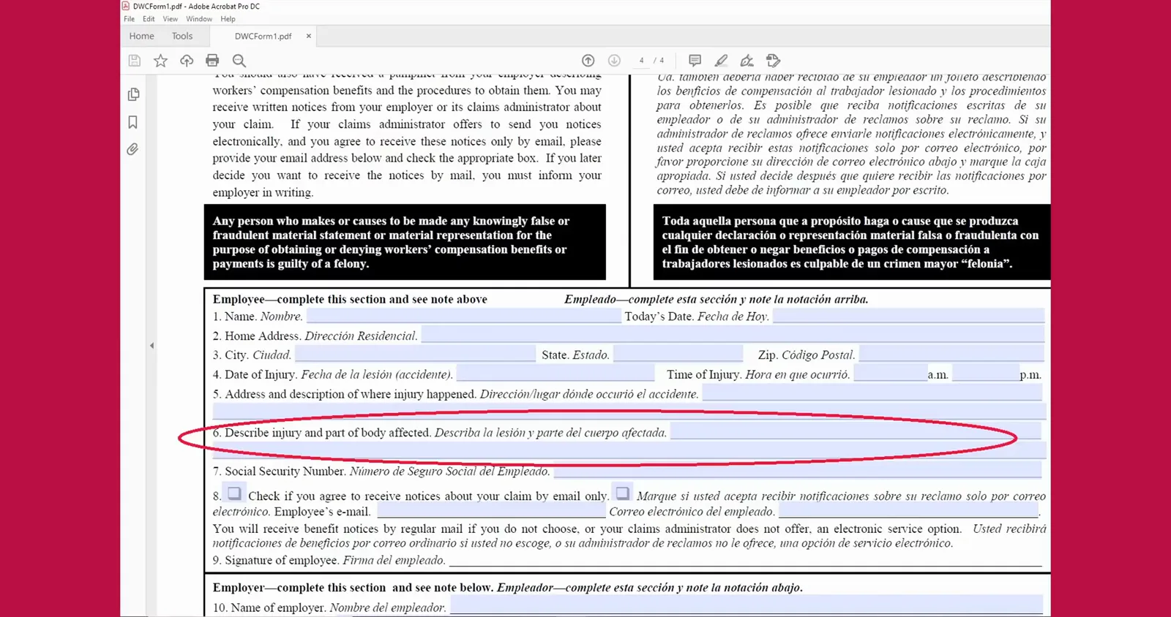Image resolution: width=1171 pixels, height=617 pixels.
Task: Click the Save file icon
Action: [135, 61]
